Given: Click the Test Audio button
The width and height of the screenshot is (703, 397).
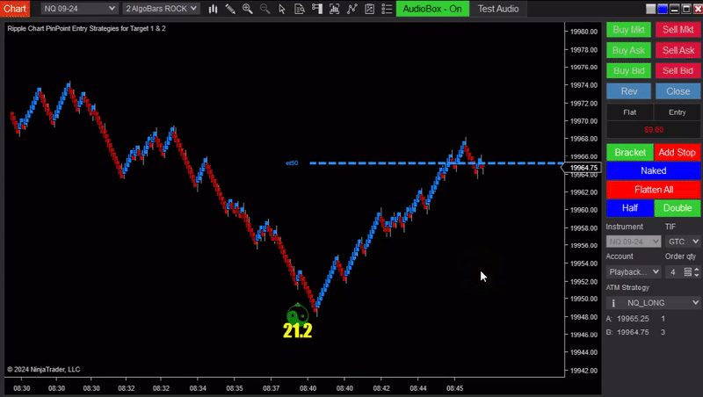Looking at the screenshot, I should click(x=498, y=9).
